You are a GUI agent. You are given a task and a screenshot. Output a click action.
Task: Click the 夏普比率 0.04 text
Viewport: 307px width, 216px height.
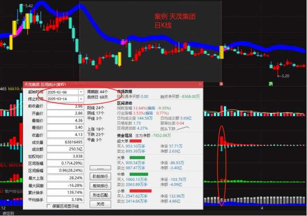(x=172, y=123)
